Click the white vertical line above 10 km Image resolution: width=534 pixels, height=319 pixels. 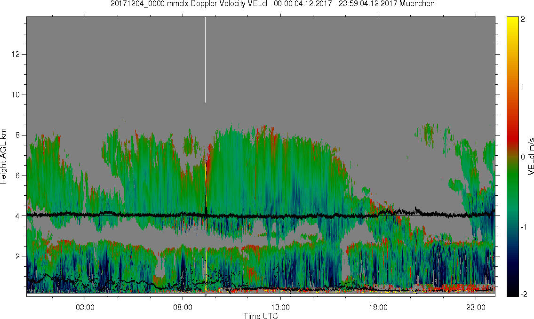point(205,60)
